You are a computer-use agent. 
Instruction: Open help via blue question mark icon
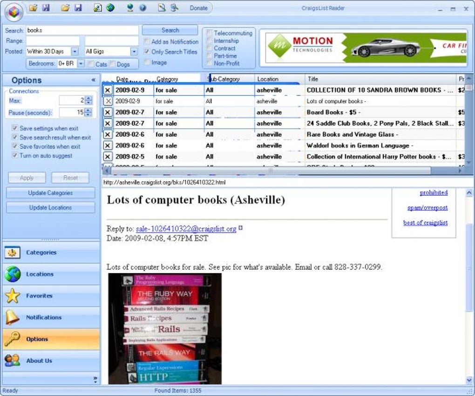click(x=142, y=7)
